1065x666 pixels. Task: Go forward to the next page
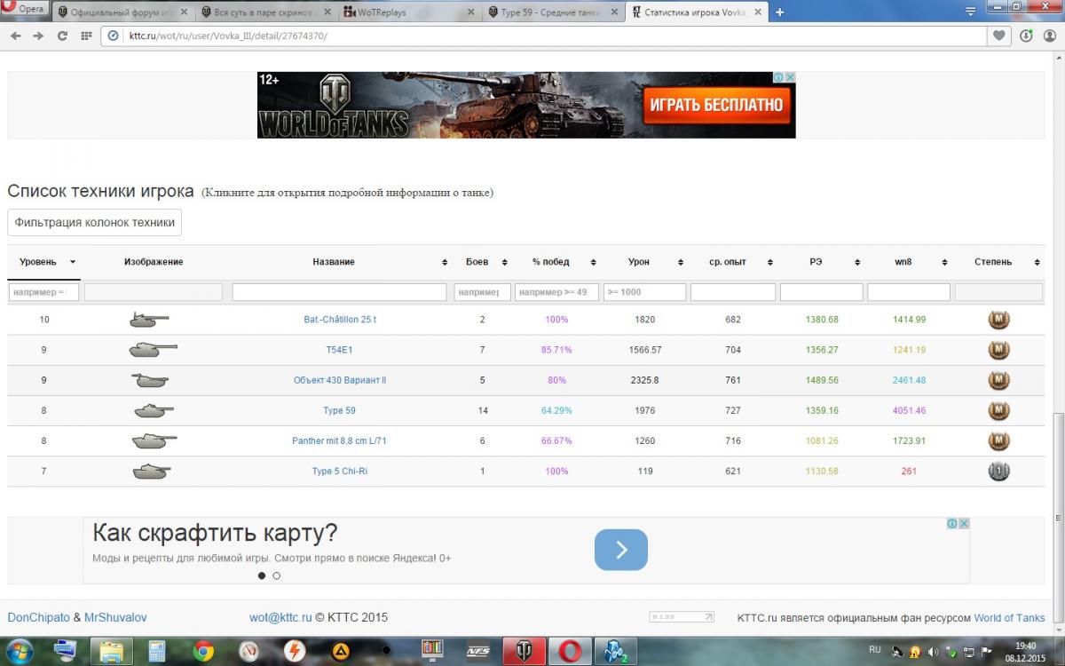point(38,36)
